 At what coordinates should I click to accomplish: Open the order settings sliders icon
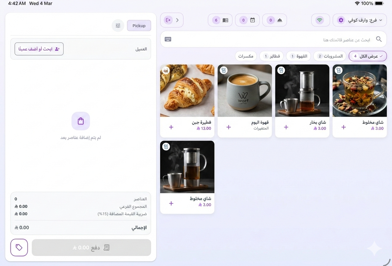click(118, 26)
